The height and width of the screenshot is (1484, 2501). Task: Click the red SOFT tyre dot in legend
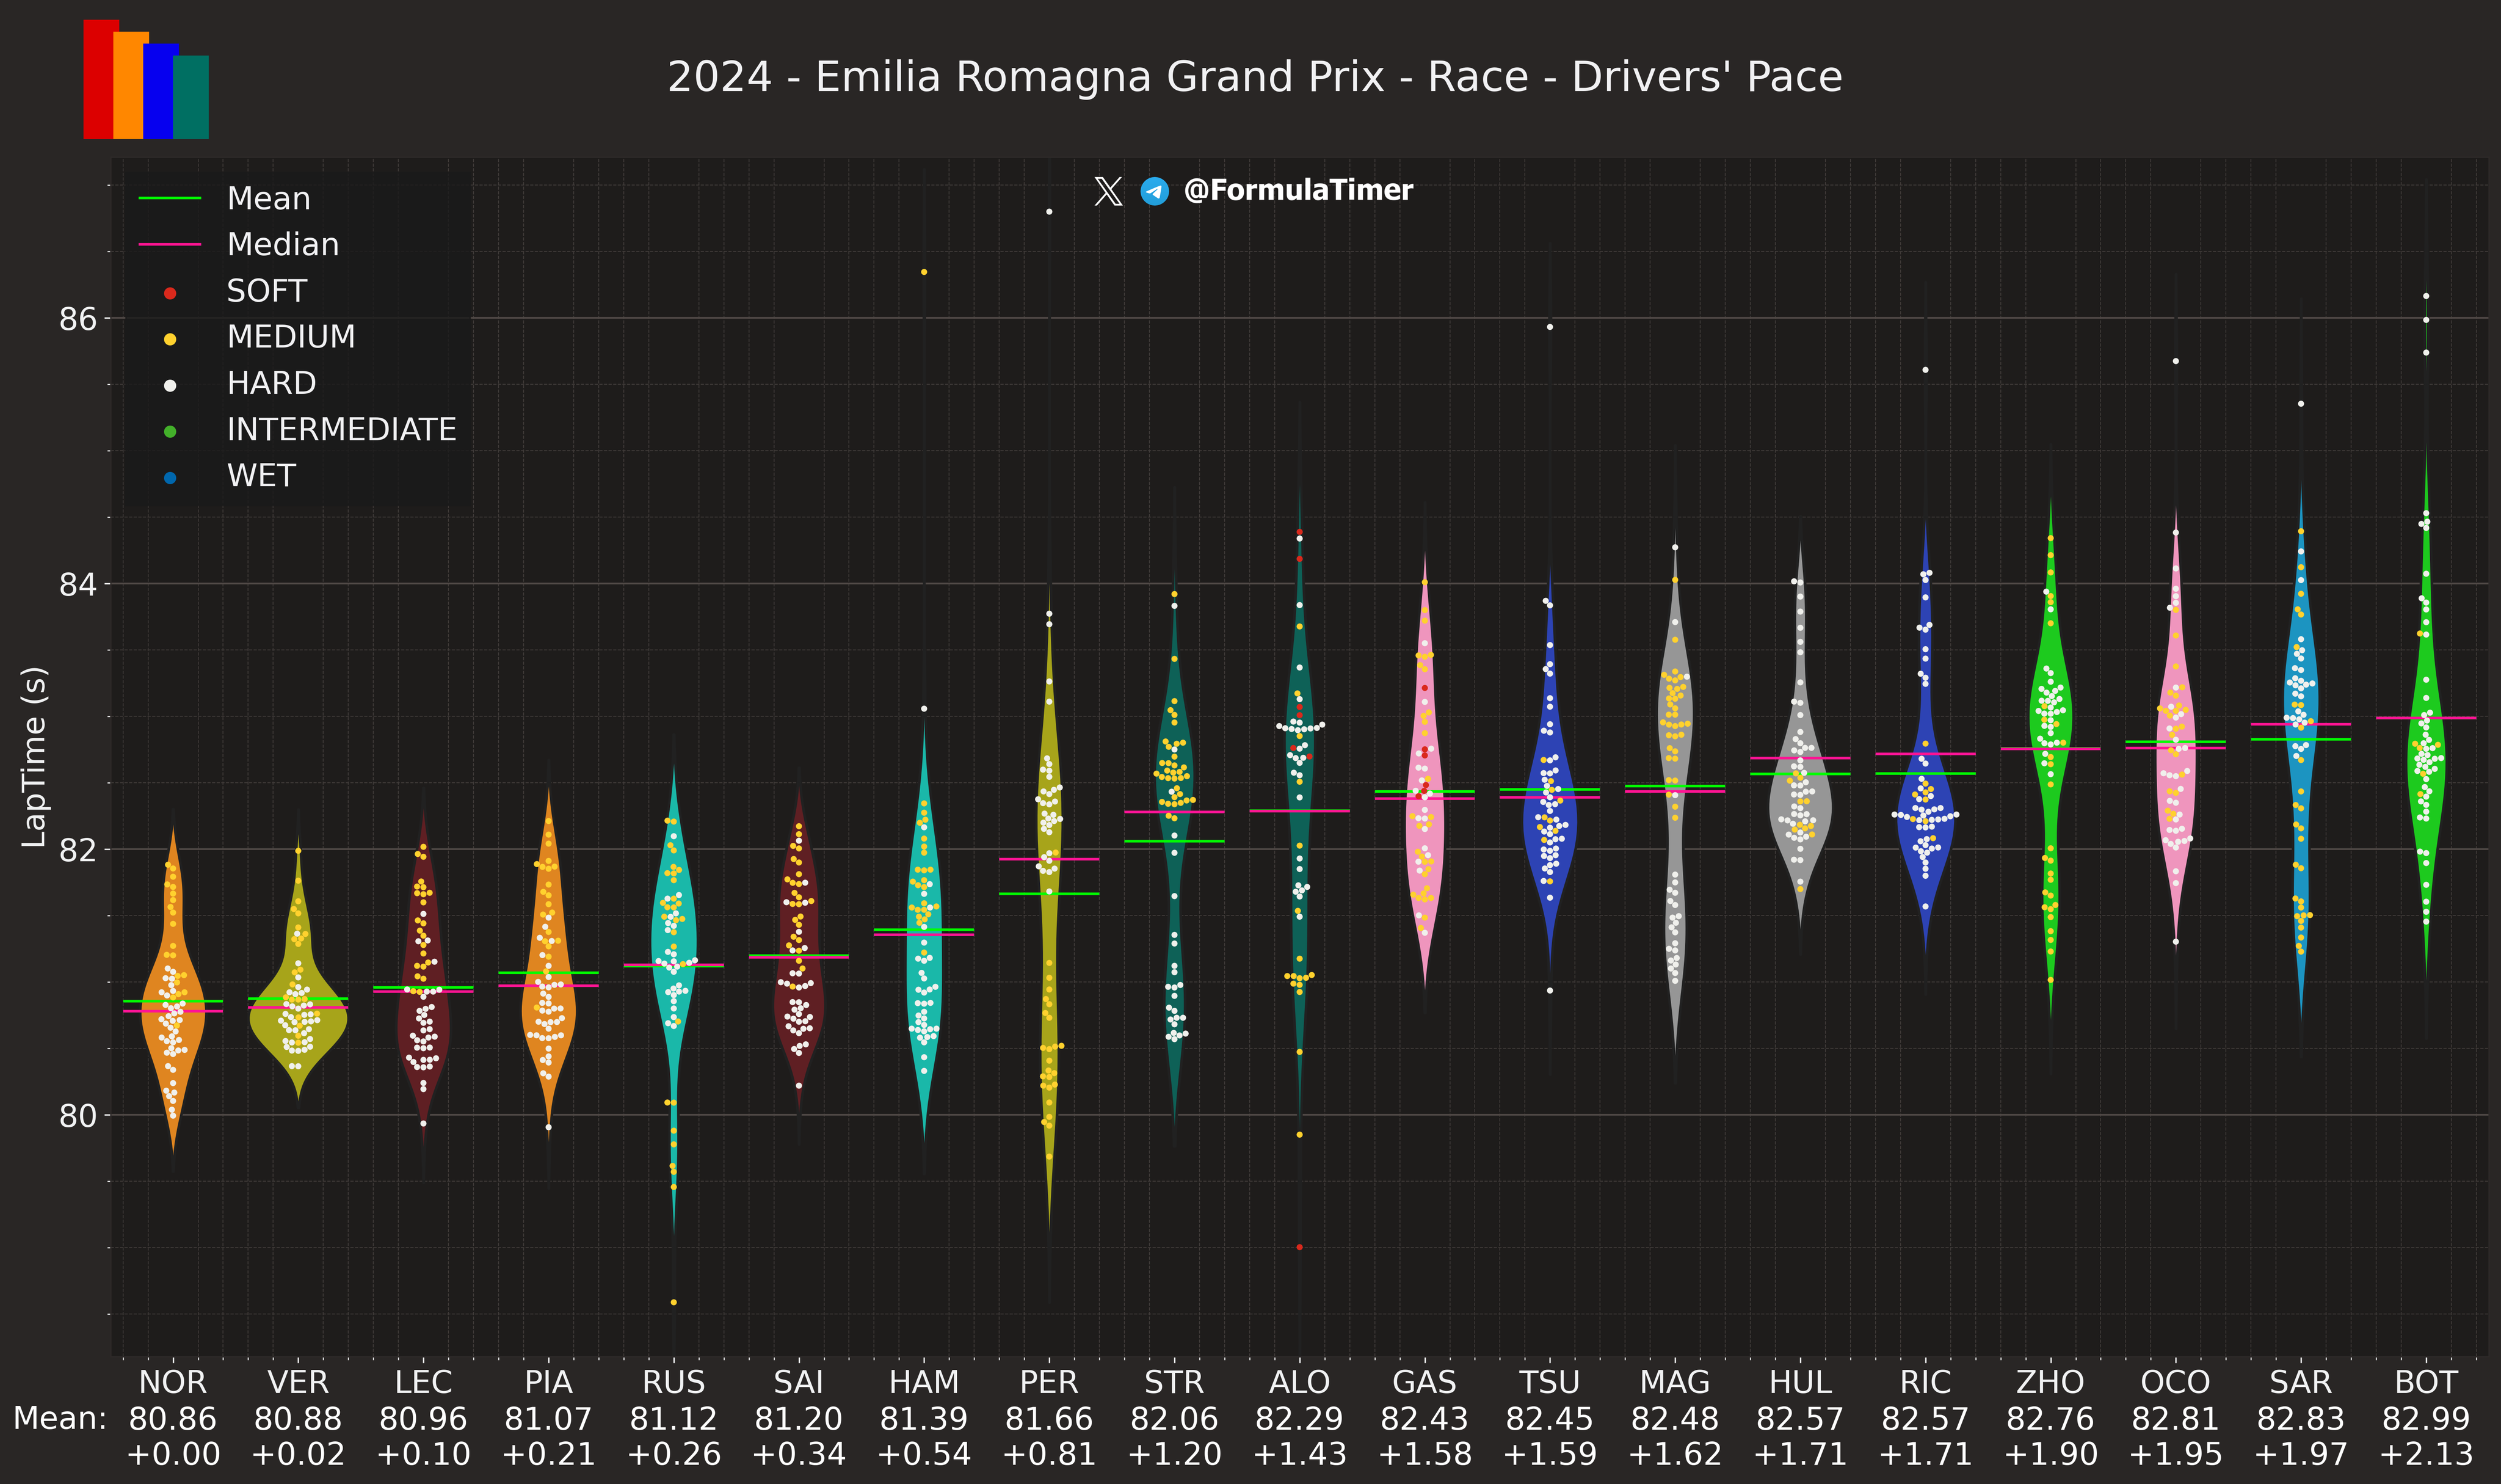[x=170, y=293]
